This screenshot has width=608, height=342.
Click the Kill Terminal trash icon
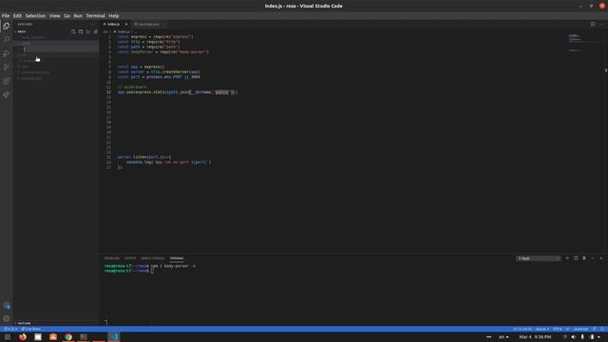[x=584, y=258]
